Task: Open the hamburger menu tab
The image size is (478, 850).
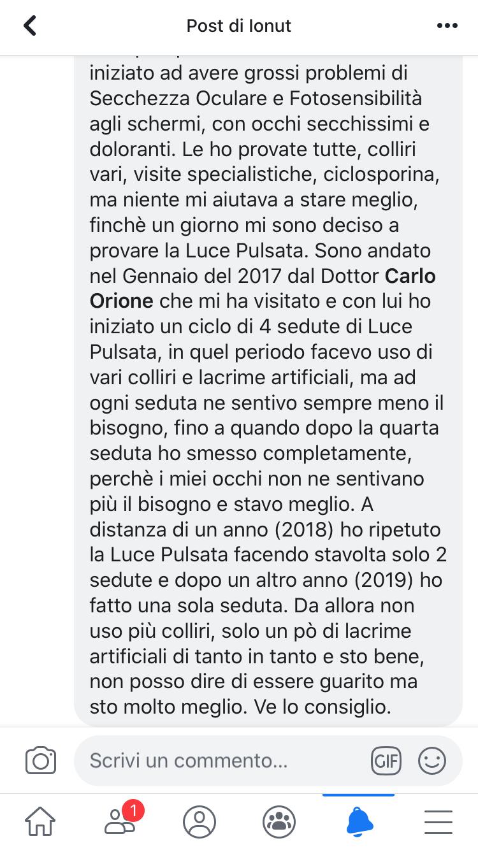Action: [x=438, y=821]
